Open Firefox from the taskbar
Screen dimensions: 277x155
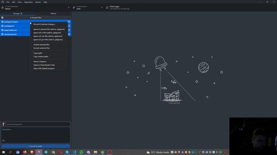point(25,152)
